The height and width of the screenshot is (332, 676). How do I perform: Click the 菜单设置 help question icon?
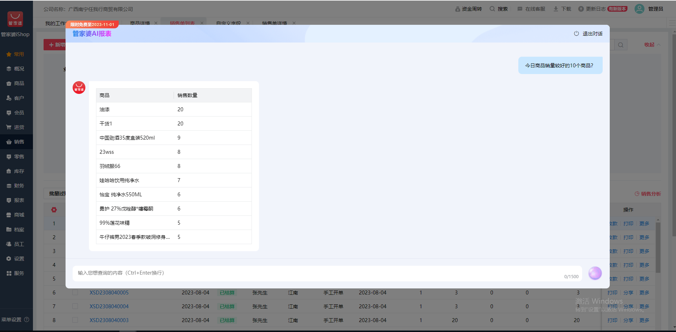pos(27,320)
